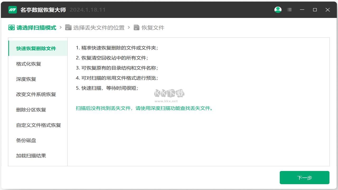Click the chevron before 恢复文件 breadcrumb

point(129,27)
